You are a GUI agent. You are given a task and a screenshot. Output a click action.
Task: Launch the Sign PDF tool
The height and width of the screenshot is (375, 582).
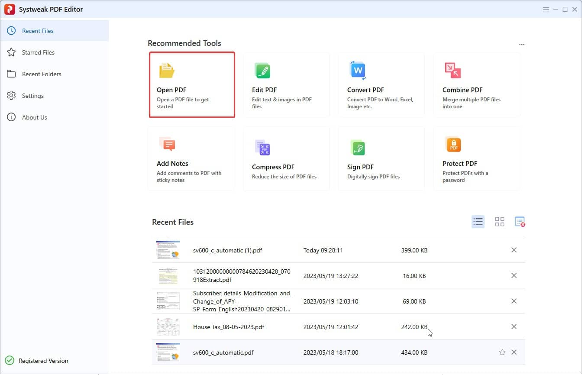pyautogui.click(x=381, y=158)
